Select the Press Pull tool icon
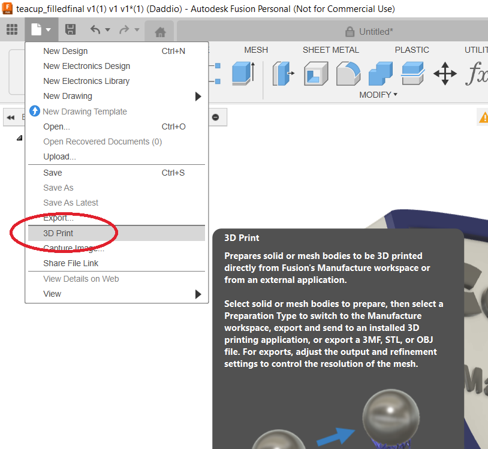Viewport: 488px width, 449px height. coord(283,73)
